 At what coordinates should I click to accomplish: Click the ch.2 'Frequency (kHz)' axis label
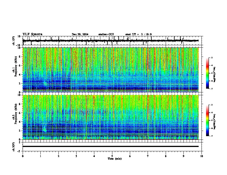16,114
